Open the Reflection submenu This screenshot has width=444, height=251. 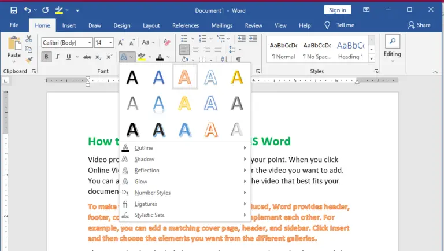(x=185, y=170)
